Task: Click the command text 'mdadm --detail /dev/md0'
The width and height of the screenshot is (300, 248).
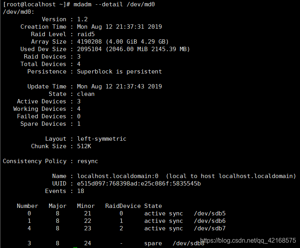Action: pos(114,4)
